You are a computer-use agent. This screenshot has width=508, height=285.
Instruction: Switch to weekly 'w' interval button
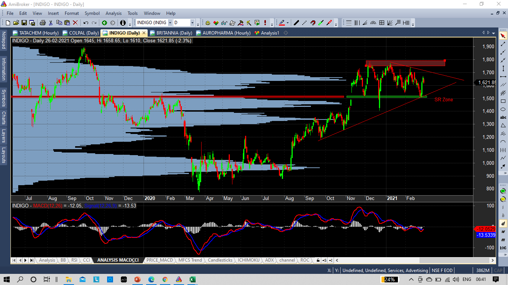tap(503, 232)
